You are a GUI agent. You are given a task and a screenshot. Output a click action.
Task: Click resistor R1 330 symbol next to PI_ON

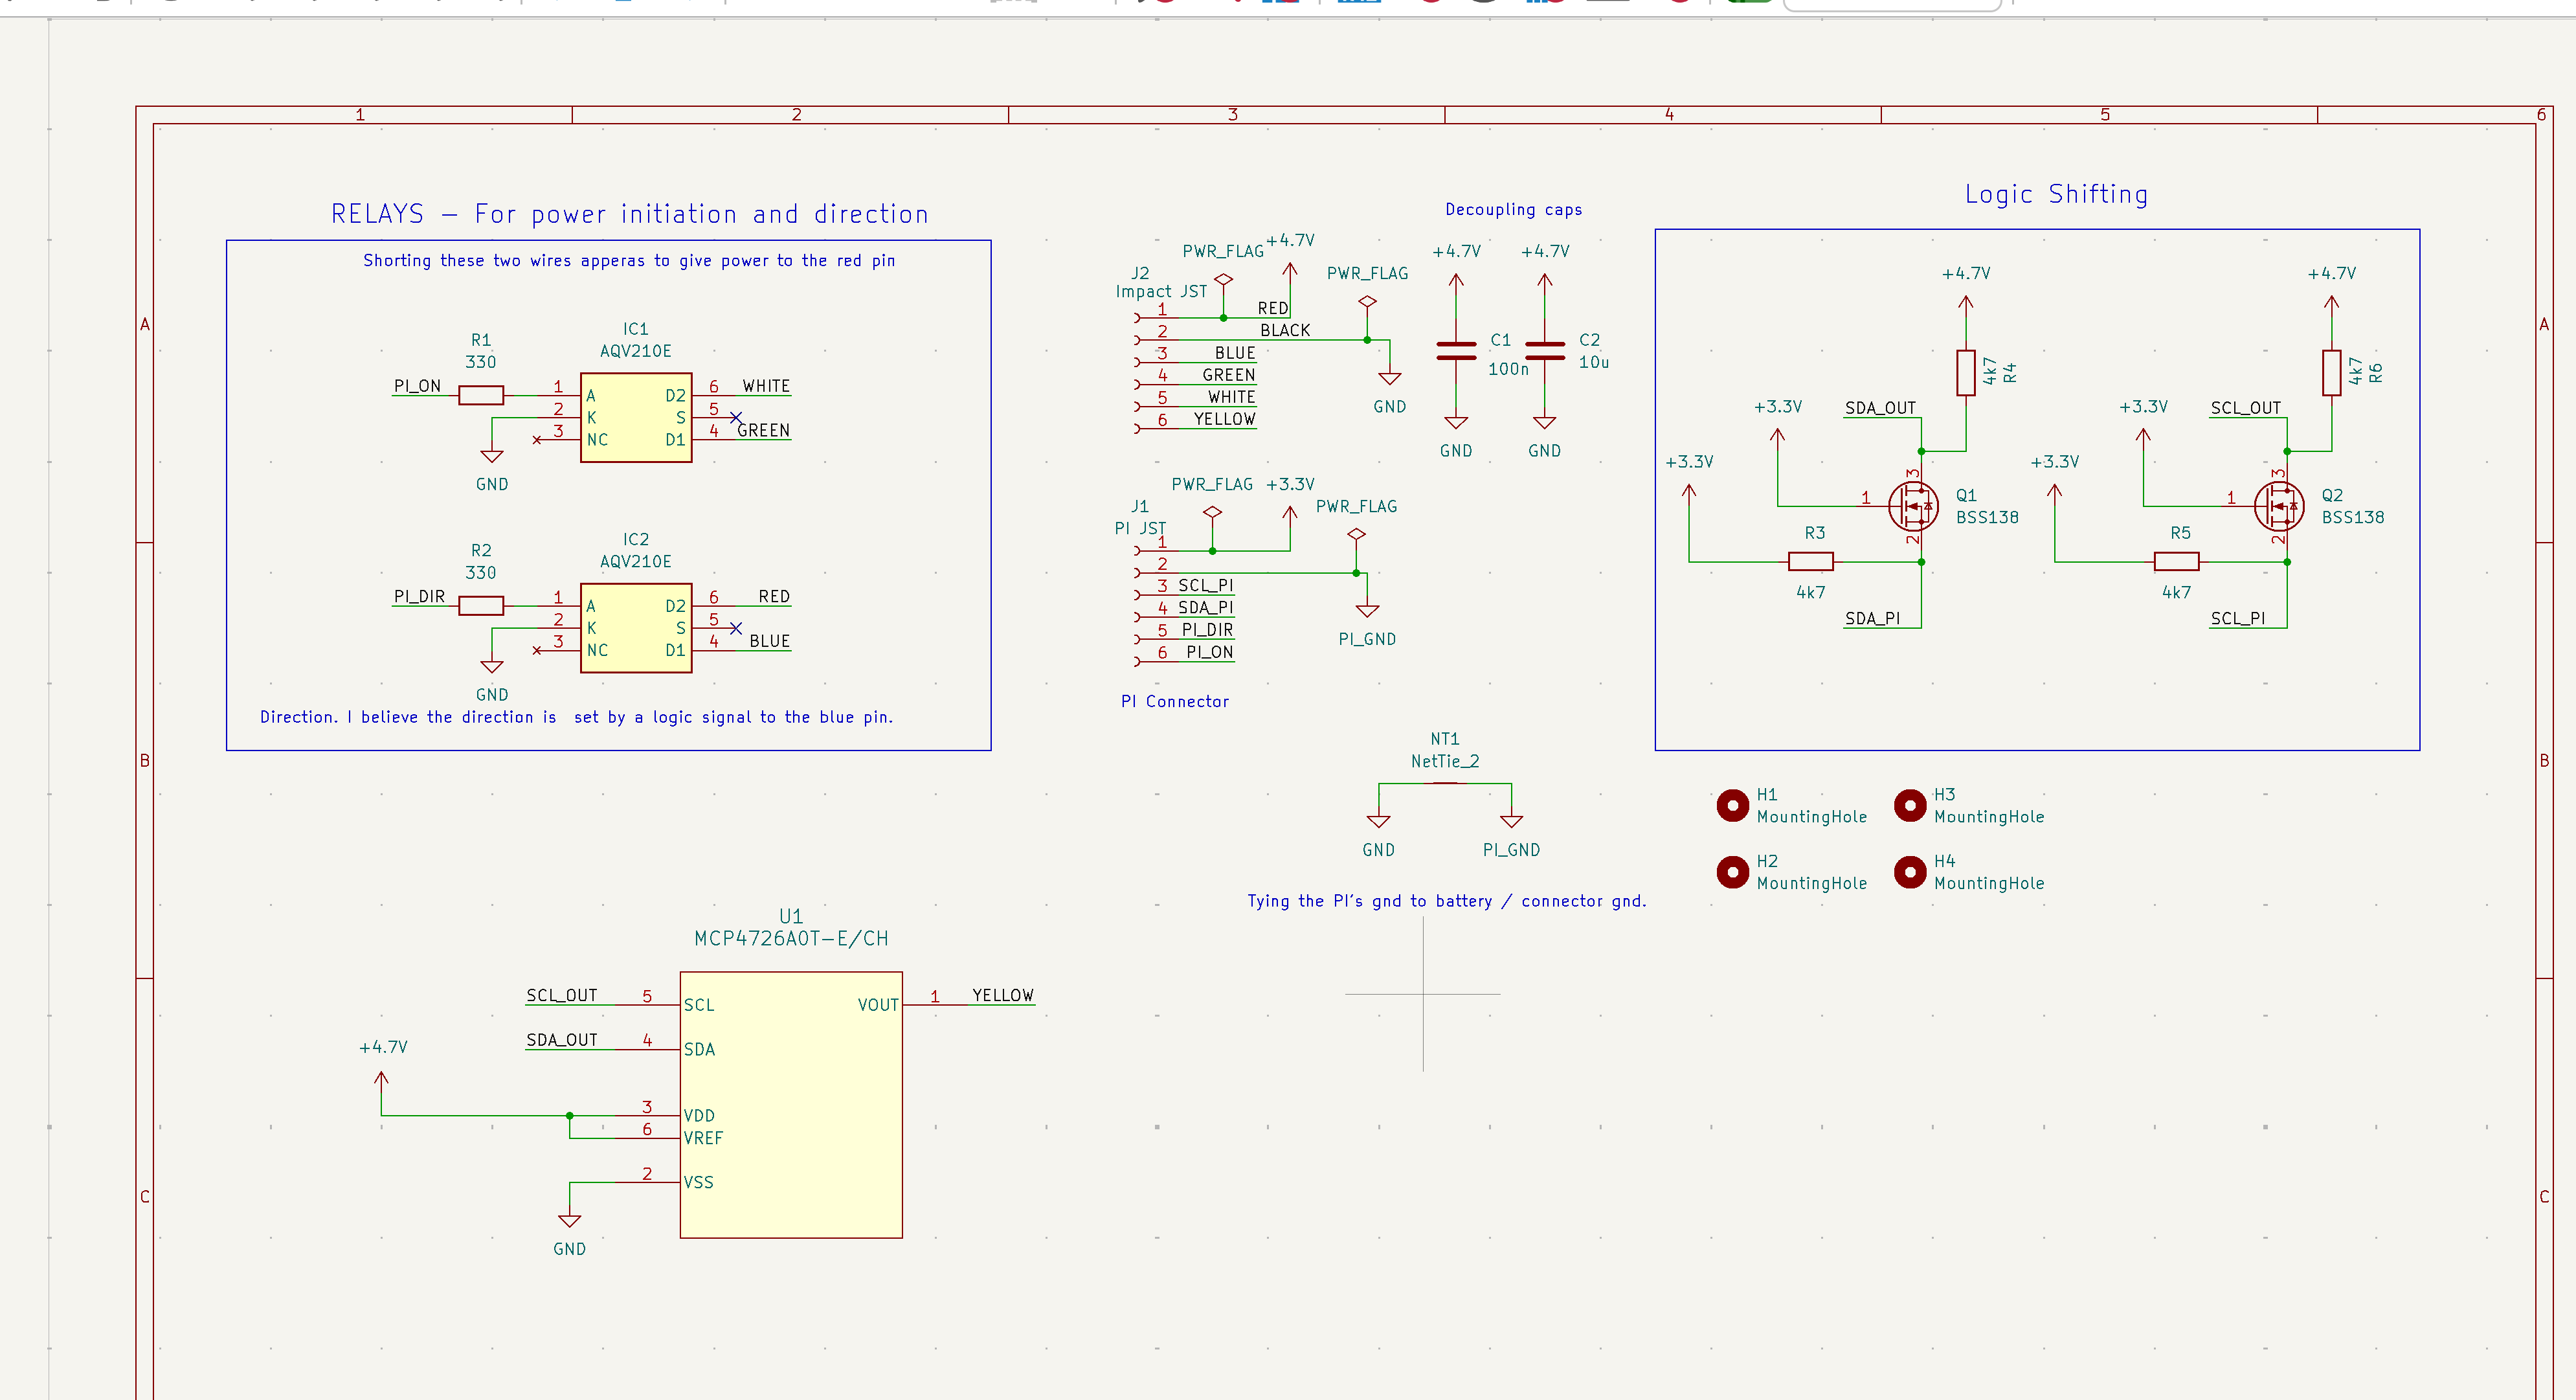[x=481, y=395]
